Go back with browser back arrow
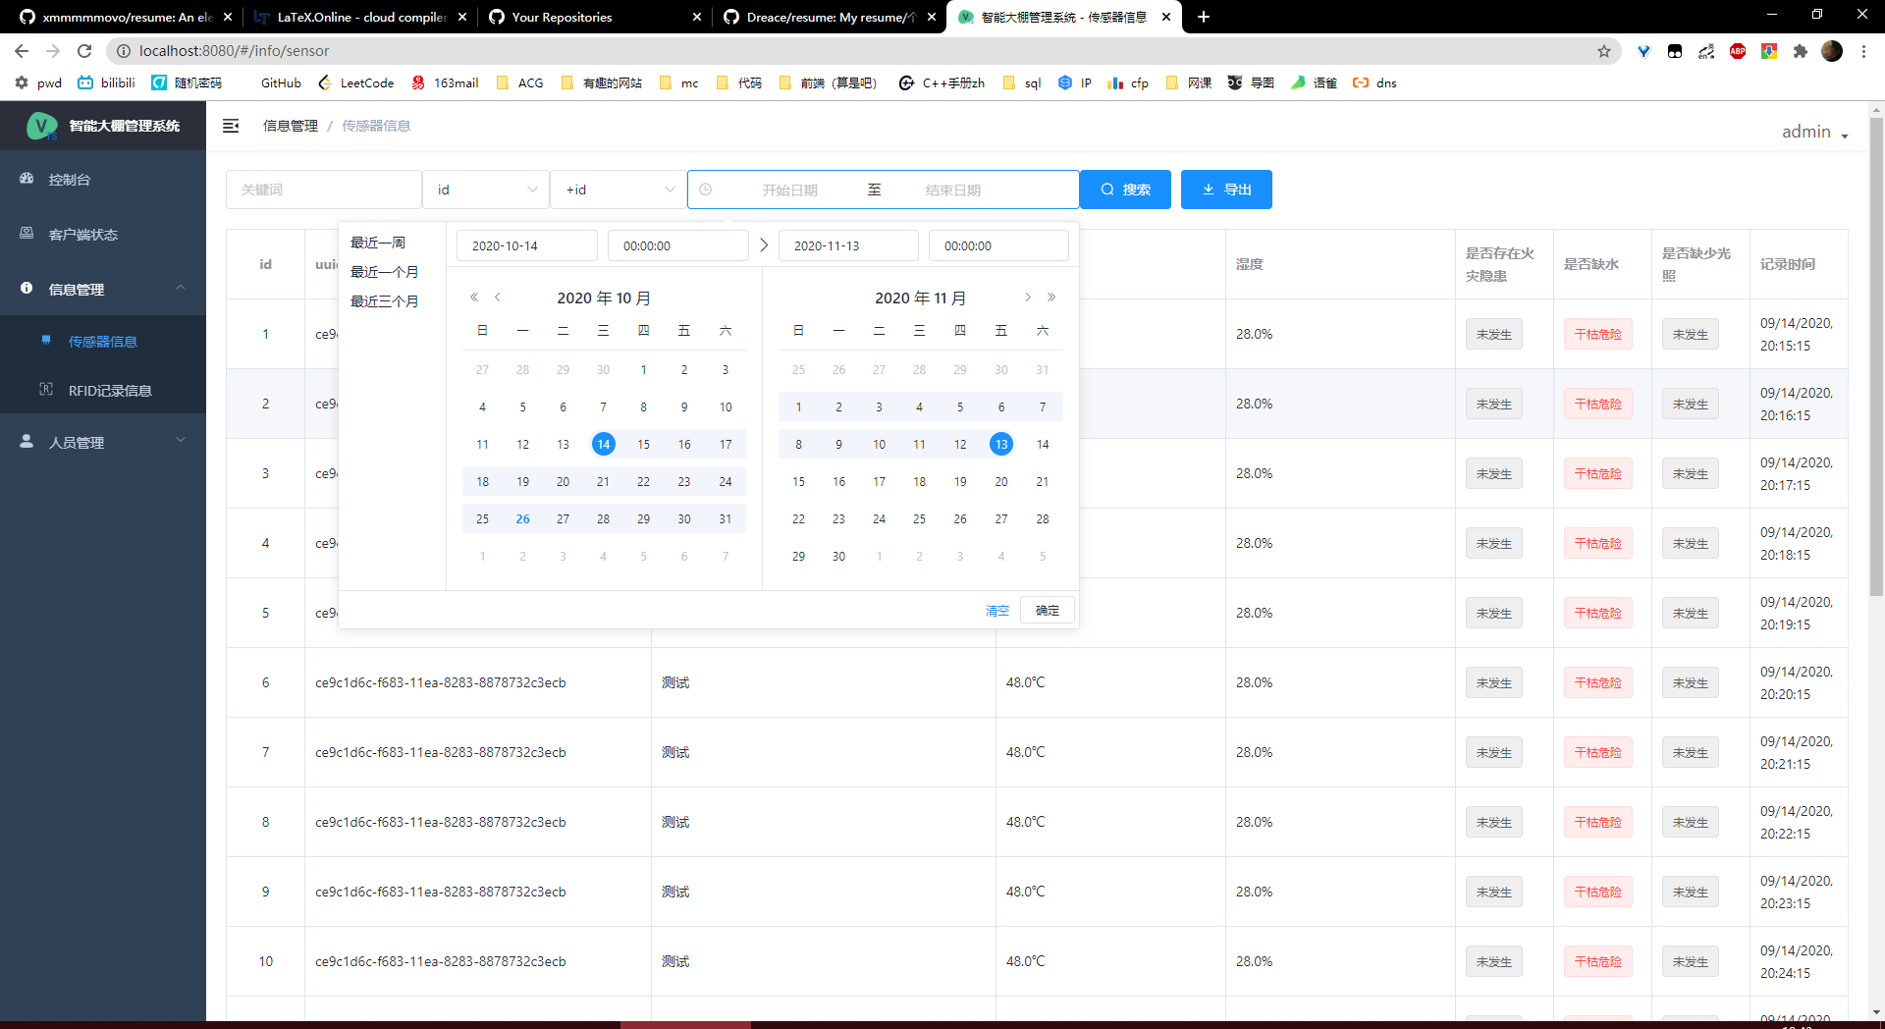Viewport: 1885px width, 1029px height. pyautogui.click(x=22, y=51)
